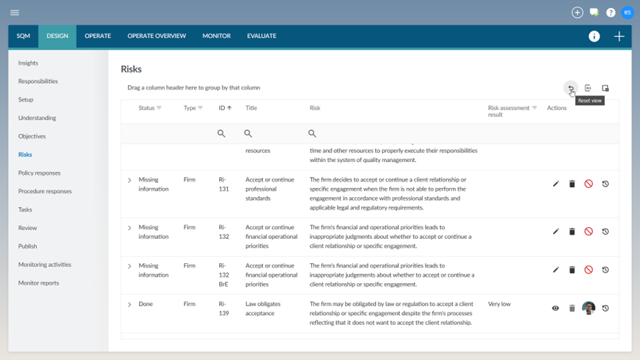Edit risk Ri-131 with pencil icon
This screenshot has height=360, width=640.
[556, 184]
